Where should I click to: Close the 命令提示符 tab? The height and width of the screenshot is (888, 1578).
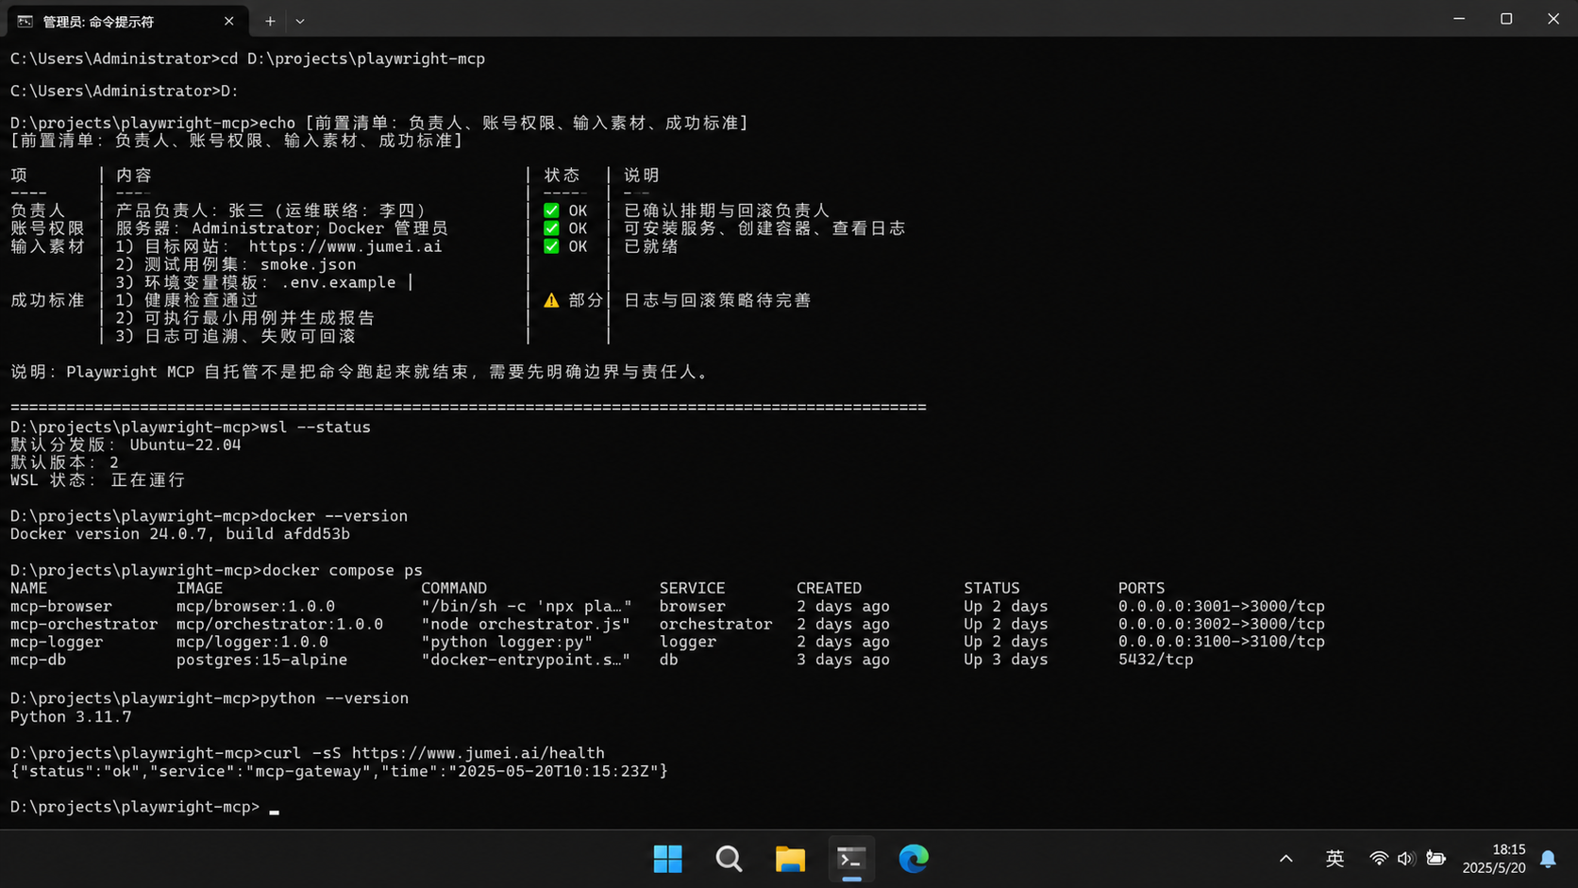tap(228, 21)
